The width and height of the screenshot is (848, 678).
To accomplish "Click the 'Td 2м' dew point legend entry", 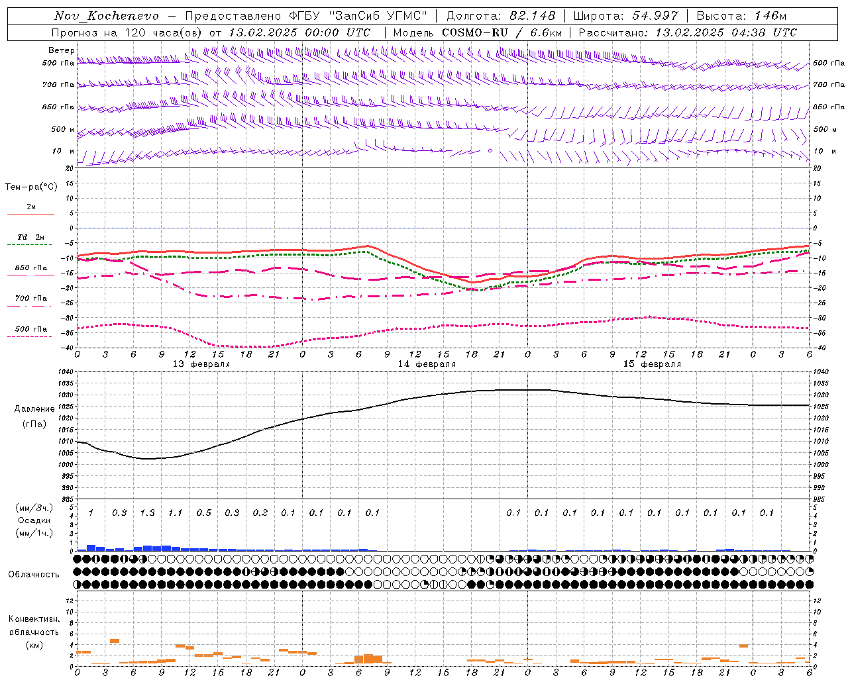I will [30, 237].
